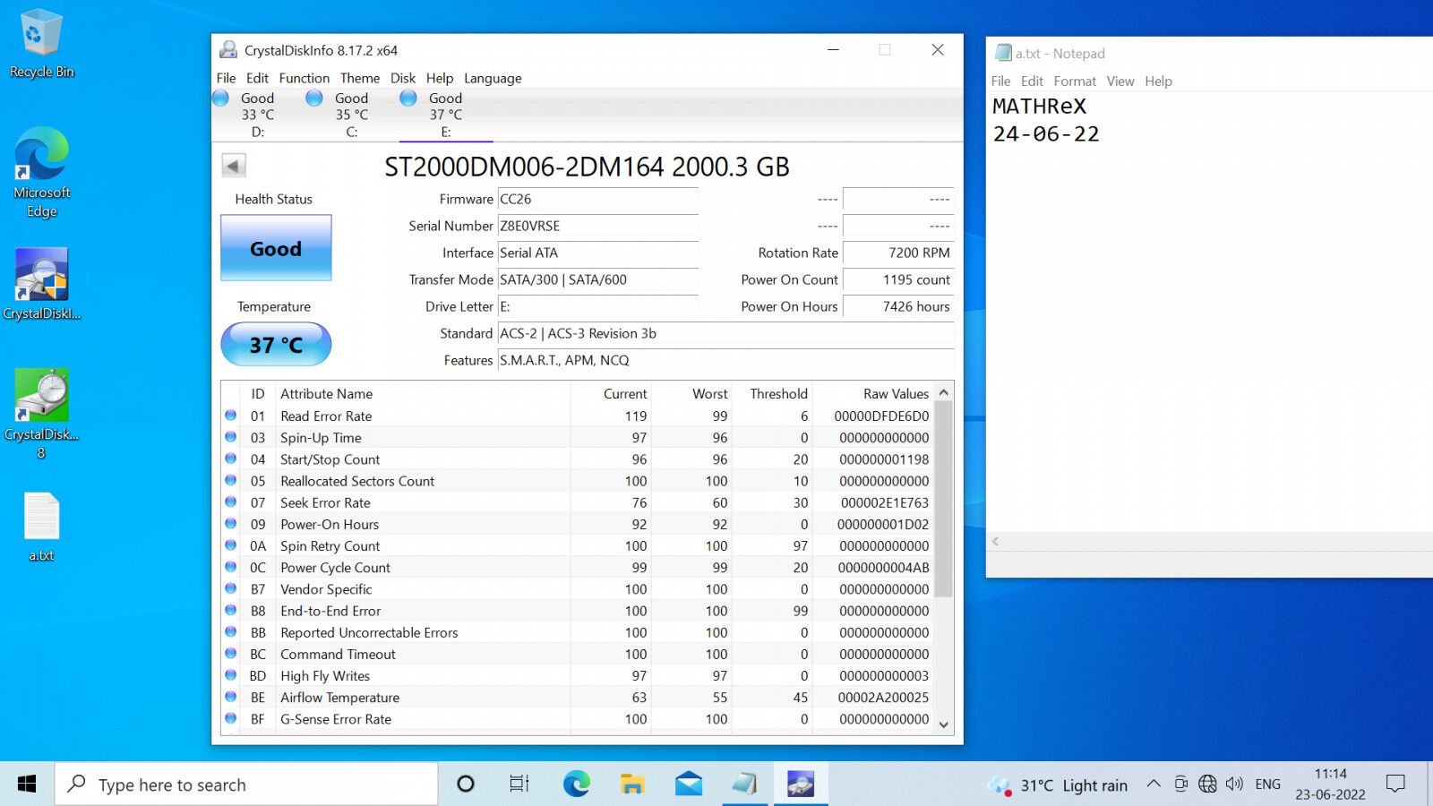Click status orb for Reported Uncorrectable Errors
The height and width of the screenshot is (806, 1433).
pos(231,632)
